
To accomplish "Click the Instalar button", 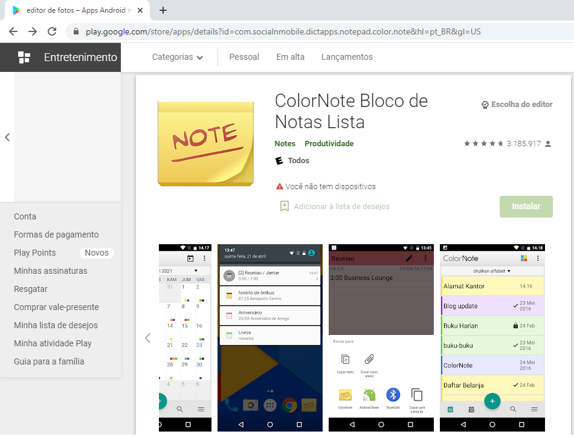I will (x=526, y=207).
